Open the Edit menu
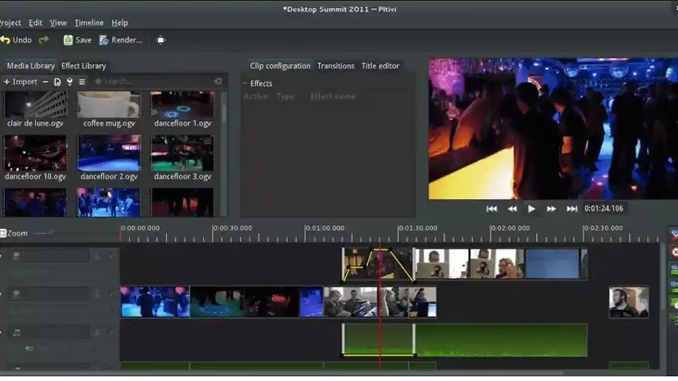The height and width of the screenshot is (381, 678). (x=36, y=23)
